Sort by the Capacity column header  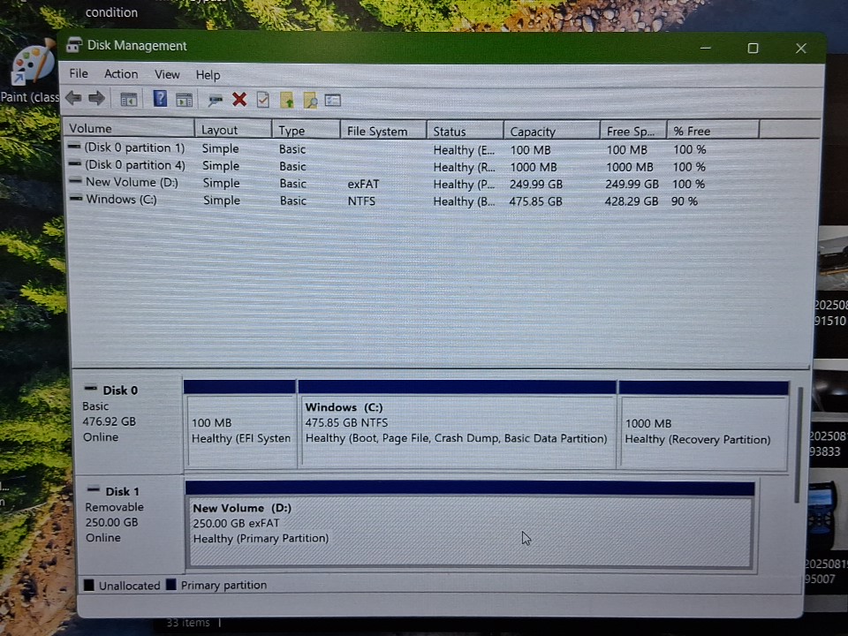pyautogui.click(x=551, y=132)
